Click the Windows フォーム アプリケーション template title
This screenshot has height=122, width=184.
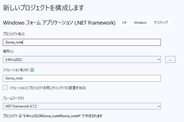click(59, 22)
